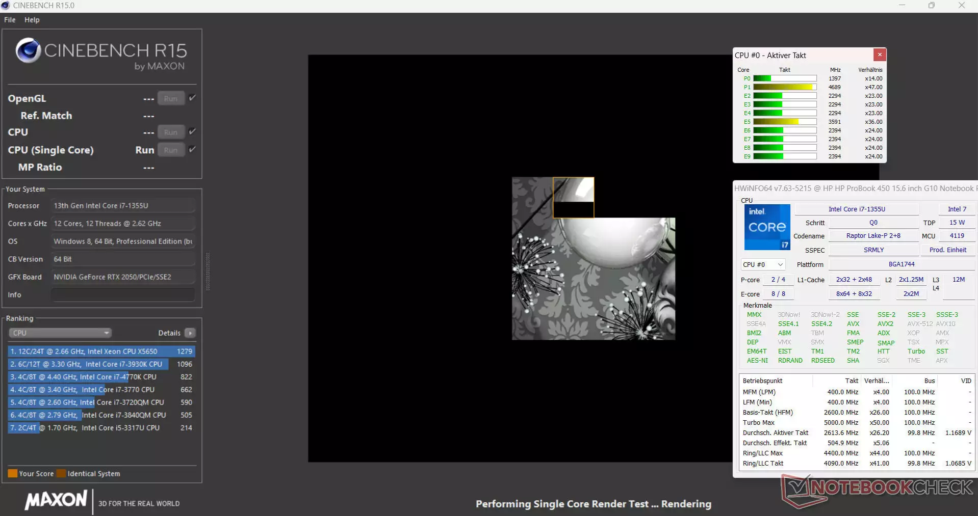
Task: Click the Identical System legend swatch
Action: click(61, 474)
